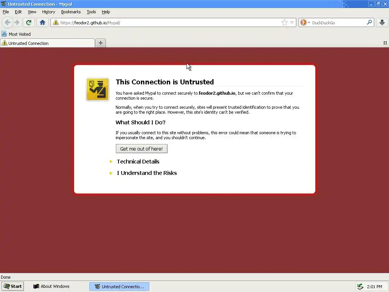The width and height of the screenshot is (389, 292).
Task: Click the search magnifier icon
Action: point(369,22)
